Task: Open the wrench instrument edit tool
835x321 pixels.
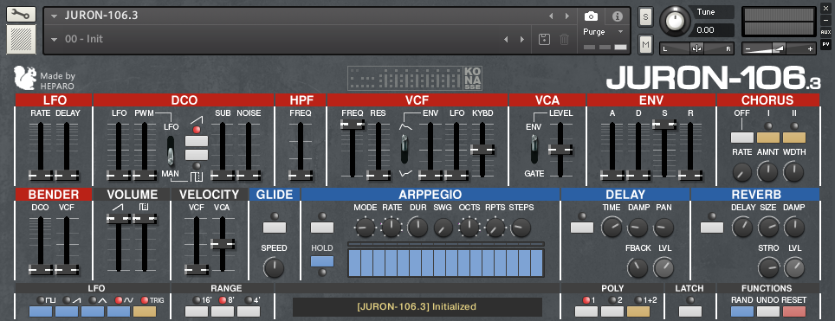Action: pos(21,15)
